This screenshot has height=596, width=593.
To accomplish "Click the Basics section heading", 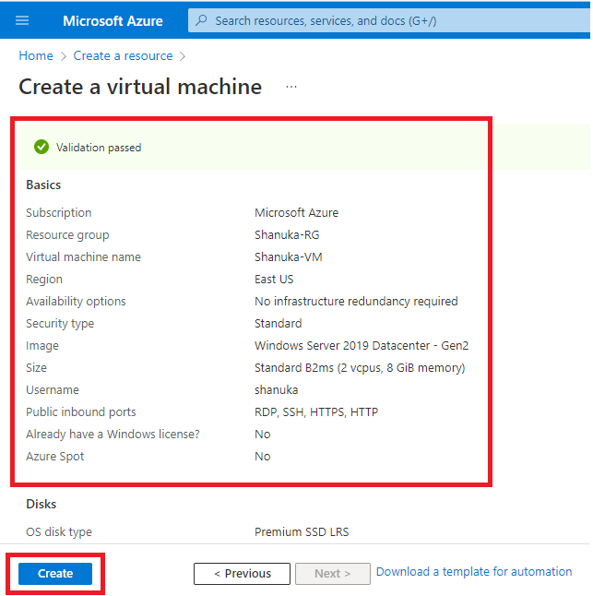I will point(43,185).
